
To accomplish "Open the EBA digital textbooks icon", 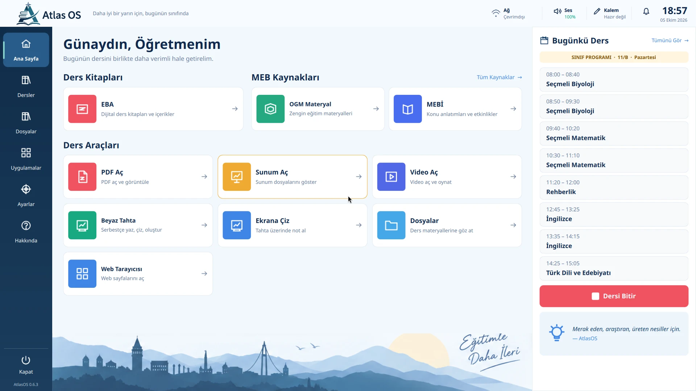I will coord(82,109).
